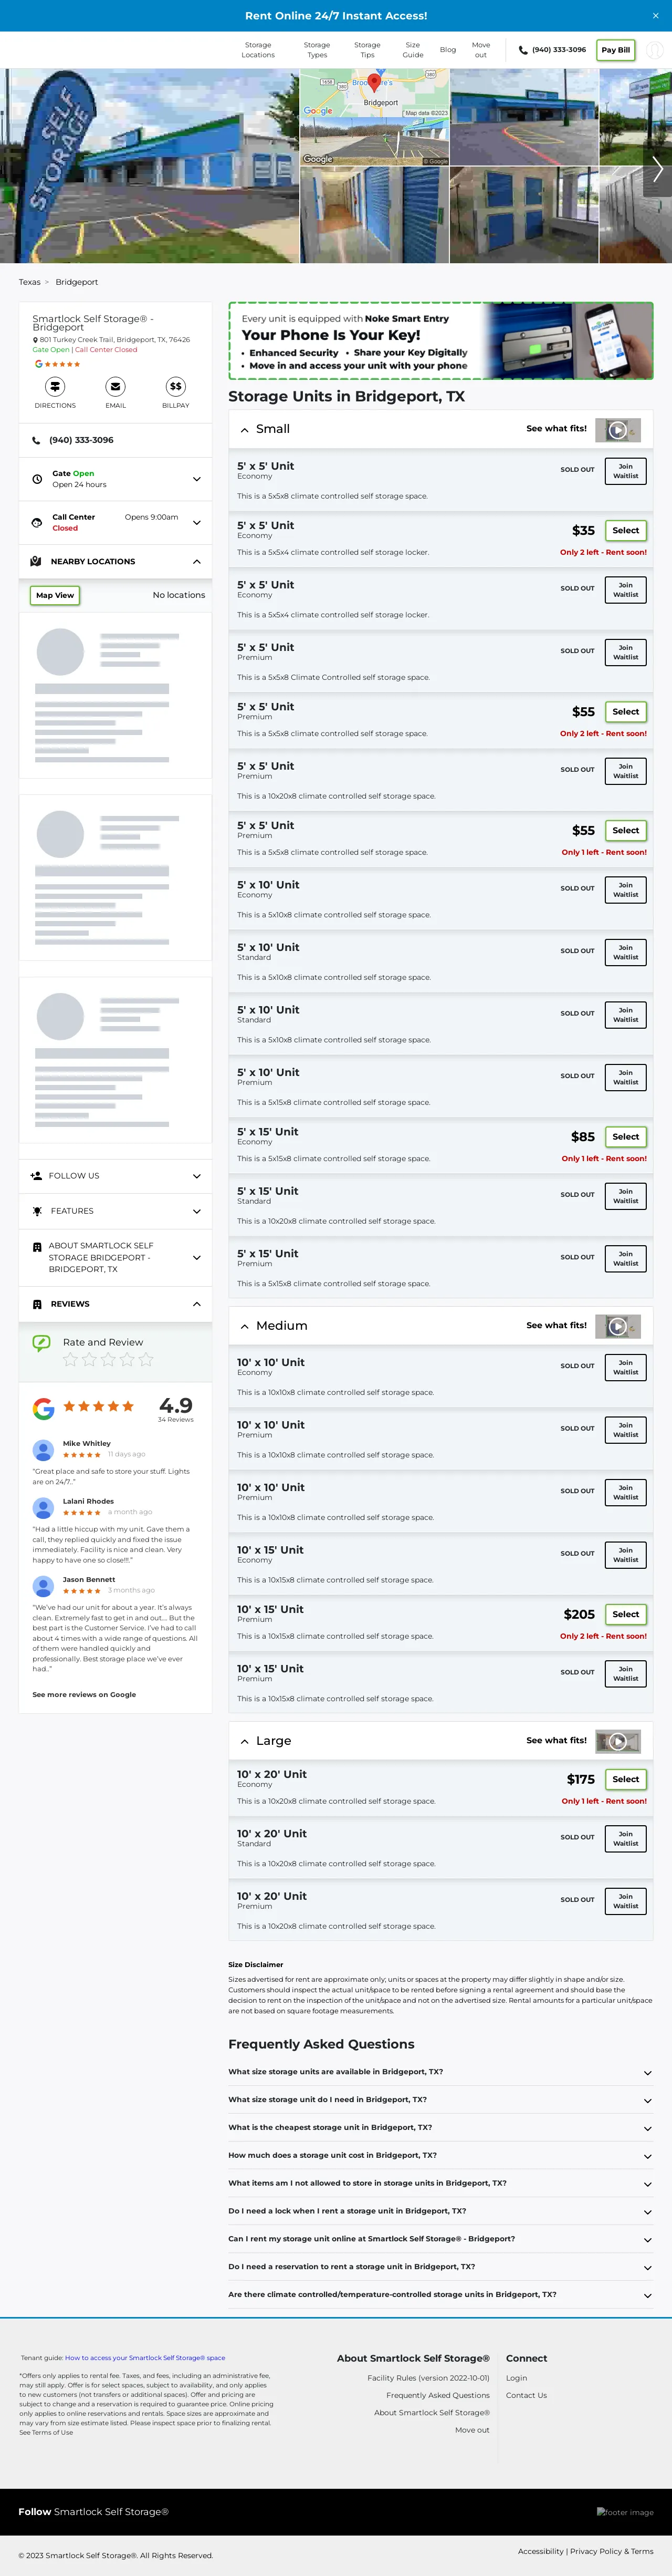Play the Small units fit video
Screen dimensions: 672x2576
tap(618, 430)
